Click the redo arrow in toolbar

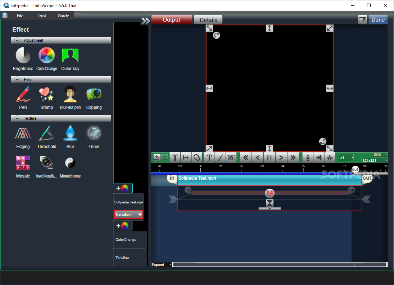[x=165, y=157]
